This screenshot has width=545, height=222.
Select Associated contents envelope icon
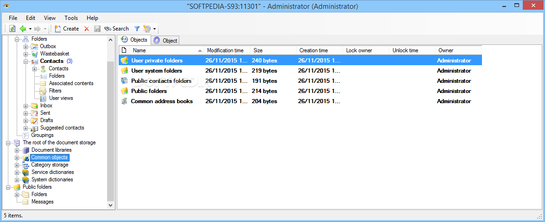pyautogui.click(x=43, y=83)
